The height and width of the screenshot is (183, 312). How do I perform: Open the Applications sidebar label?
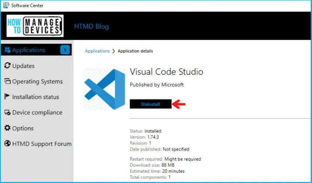click(29, 50)
